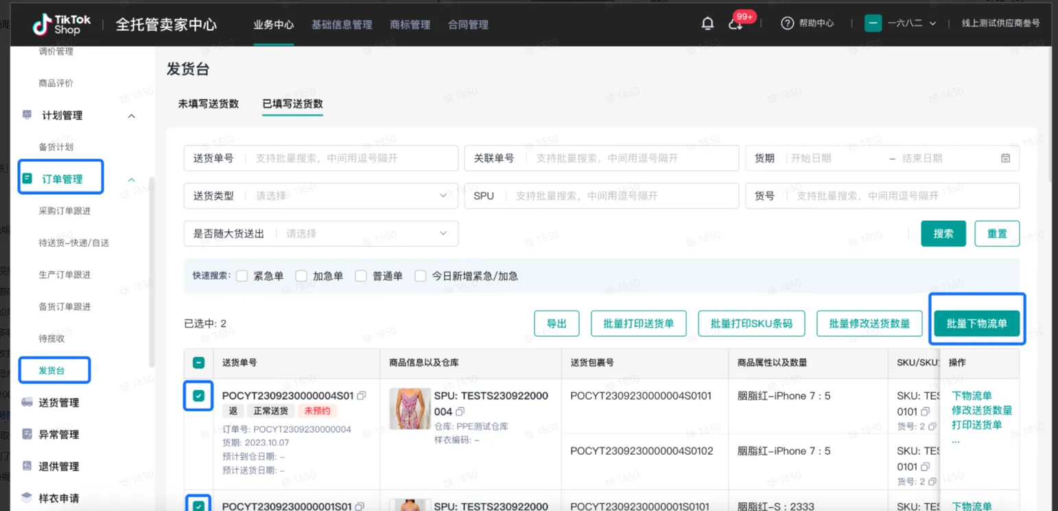This screenshot has height=511, width=1058.
Task: Switch to the 未填写送货数 tab
Action: tap(209, 104)
